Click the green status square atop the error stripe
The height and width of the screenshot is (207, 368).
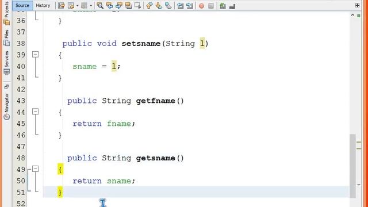[x=359, y=16]
